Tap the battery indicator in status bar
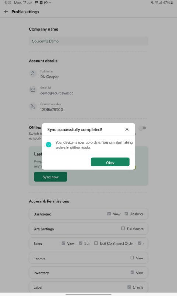 click(171, 3)
